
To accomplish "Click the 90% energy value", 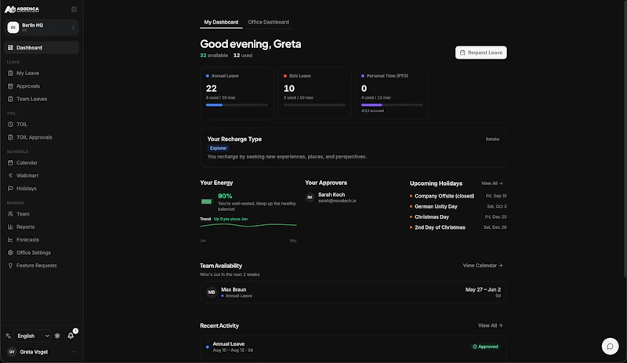I will point(225,196).
